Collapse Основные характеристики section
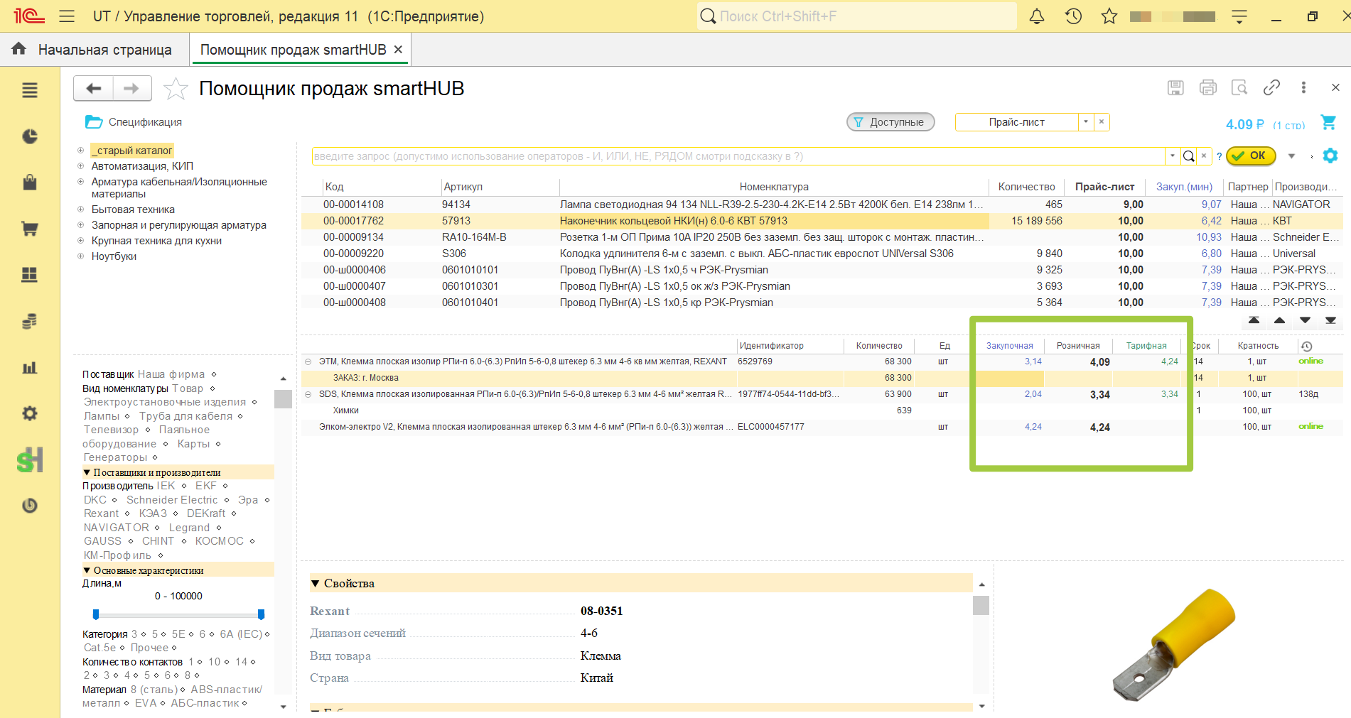The image size is (1351, 718). [87, 570]
